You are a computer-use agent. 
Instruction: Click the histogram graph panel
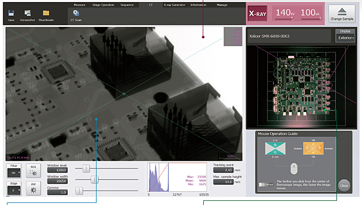177,177
